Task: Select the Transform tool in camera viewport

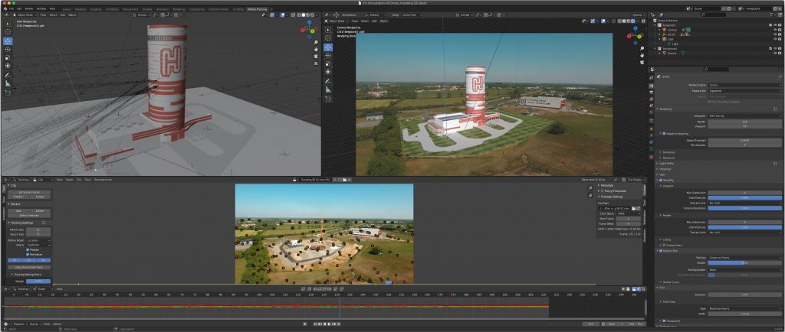Action: [328, 72]
